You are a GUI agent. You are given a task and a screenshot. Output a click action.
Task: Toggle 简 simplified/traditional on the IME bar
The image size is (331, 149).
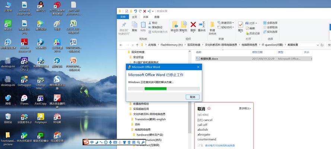[134, 142]
